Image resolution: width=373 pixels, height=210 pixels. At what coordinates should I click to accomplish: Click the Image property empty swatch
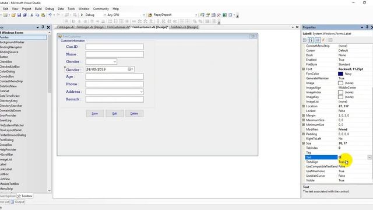340,83
